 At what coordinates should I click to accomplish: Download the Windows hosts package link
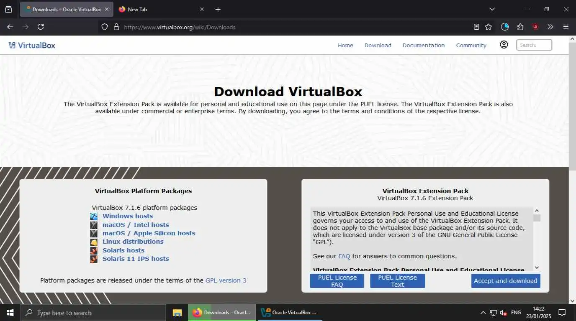(128, 216)
